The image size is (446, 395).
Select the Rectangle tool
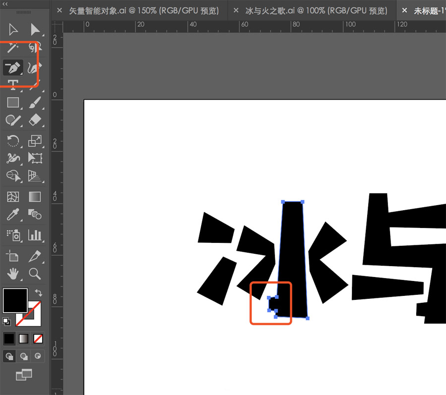pyautogui.click(x=13, y=103)
